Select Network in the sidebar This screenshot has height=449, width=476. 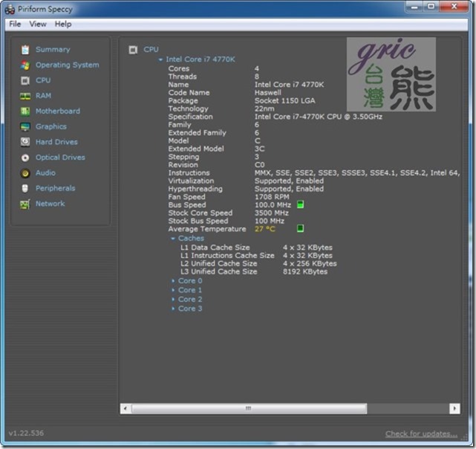point(50,204)
